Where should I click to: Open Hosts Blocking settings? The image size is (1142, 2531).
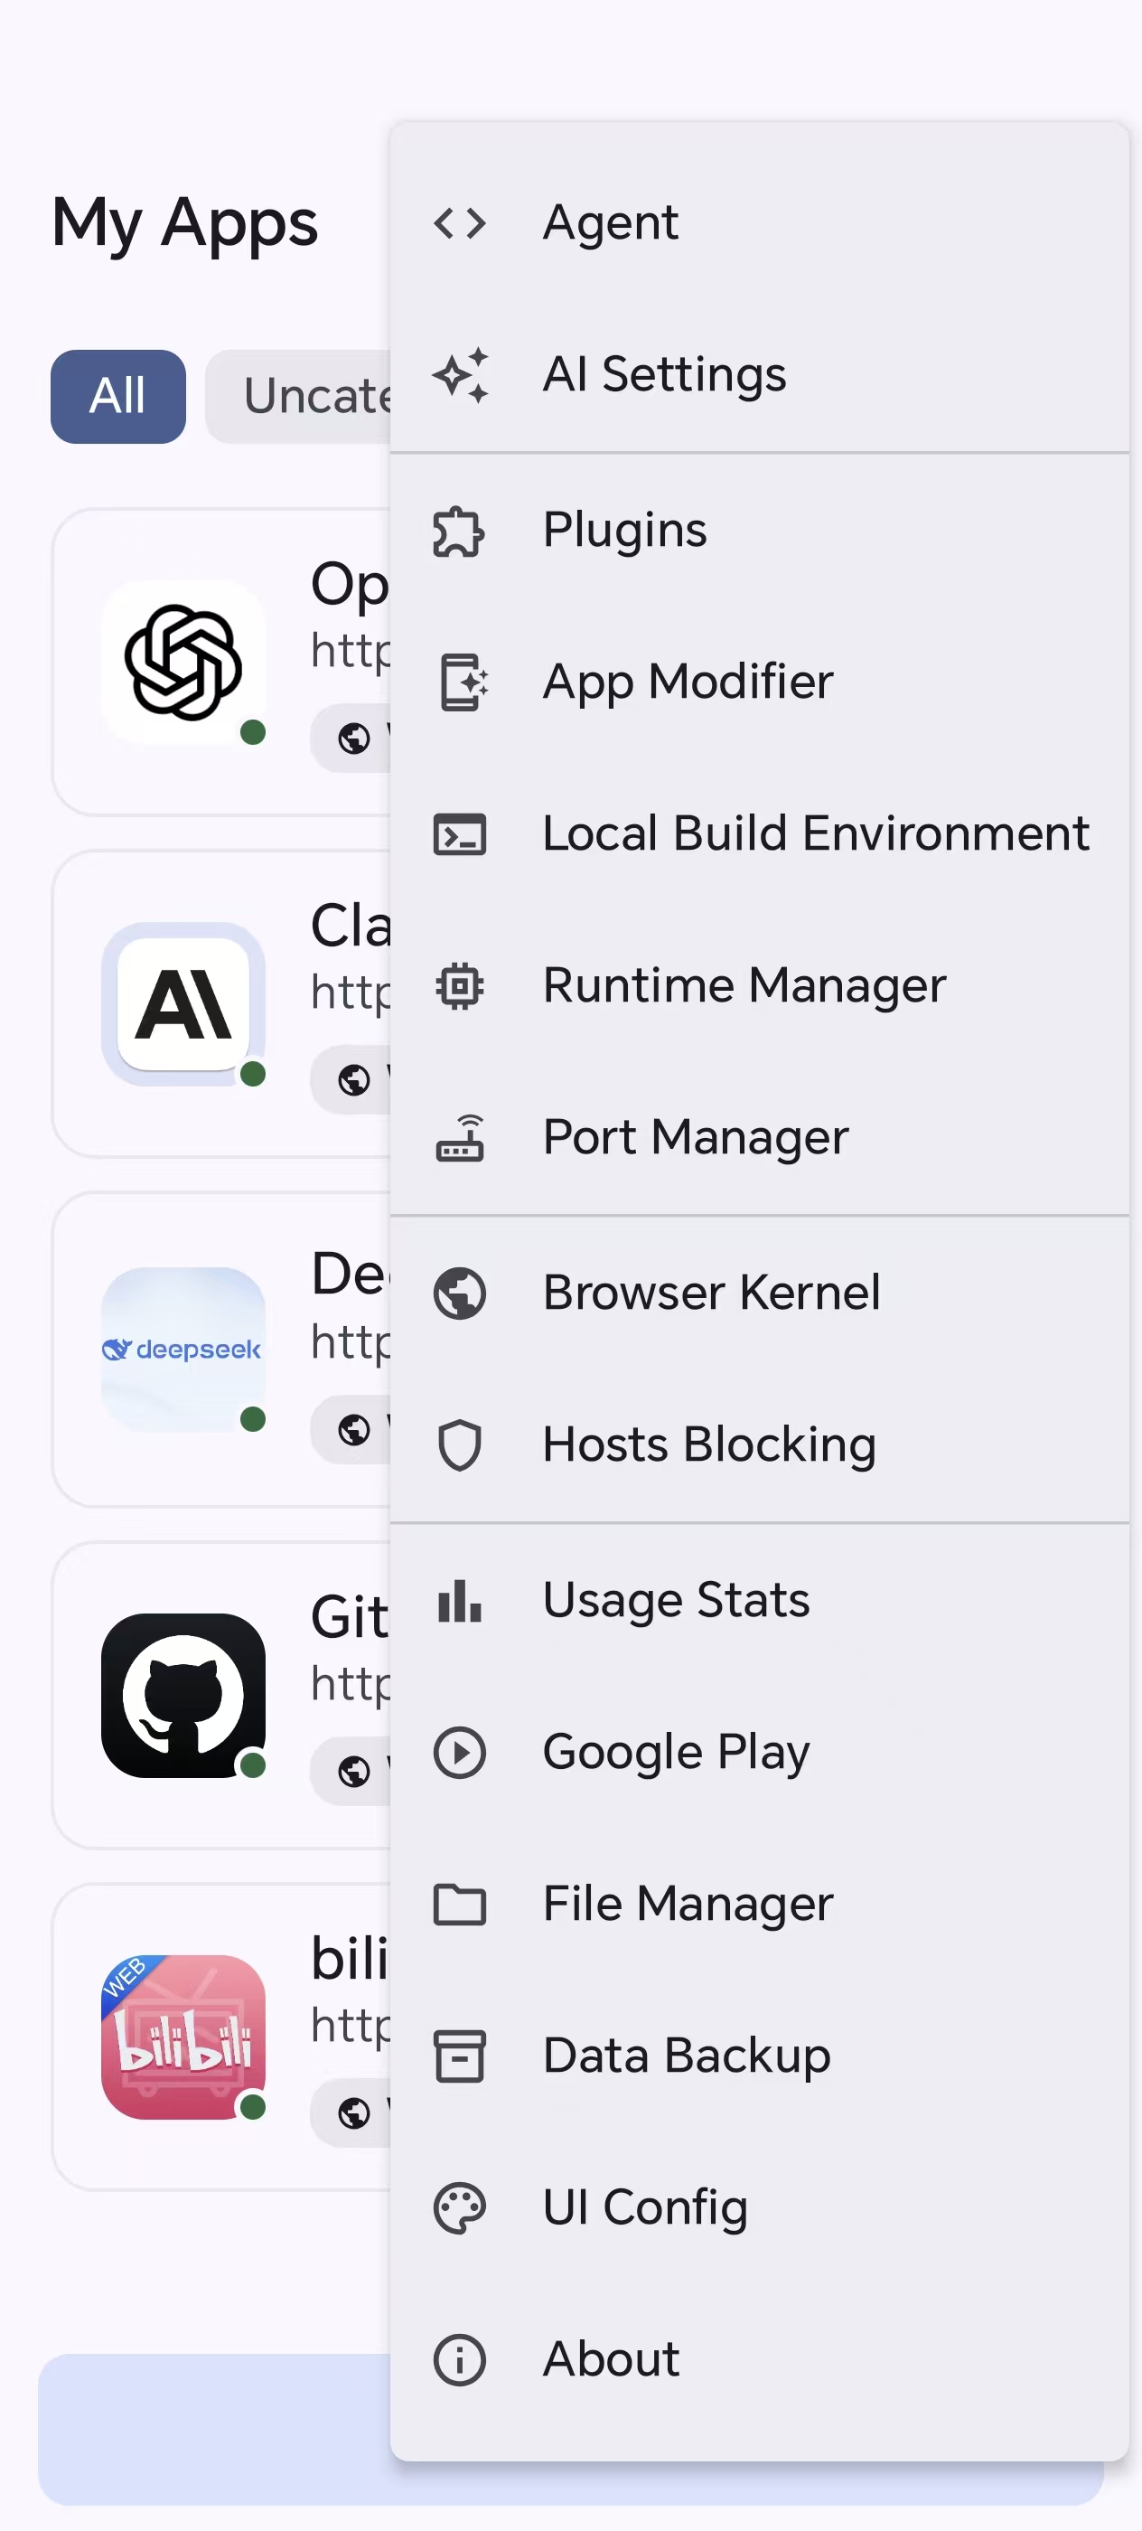[759, 1445]
